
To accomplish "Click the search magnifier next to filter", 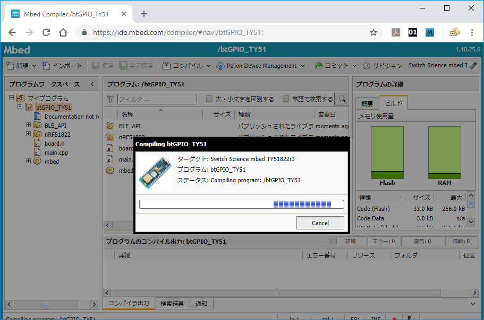I will pyautogui.click(x=343, y=99).
